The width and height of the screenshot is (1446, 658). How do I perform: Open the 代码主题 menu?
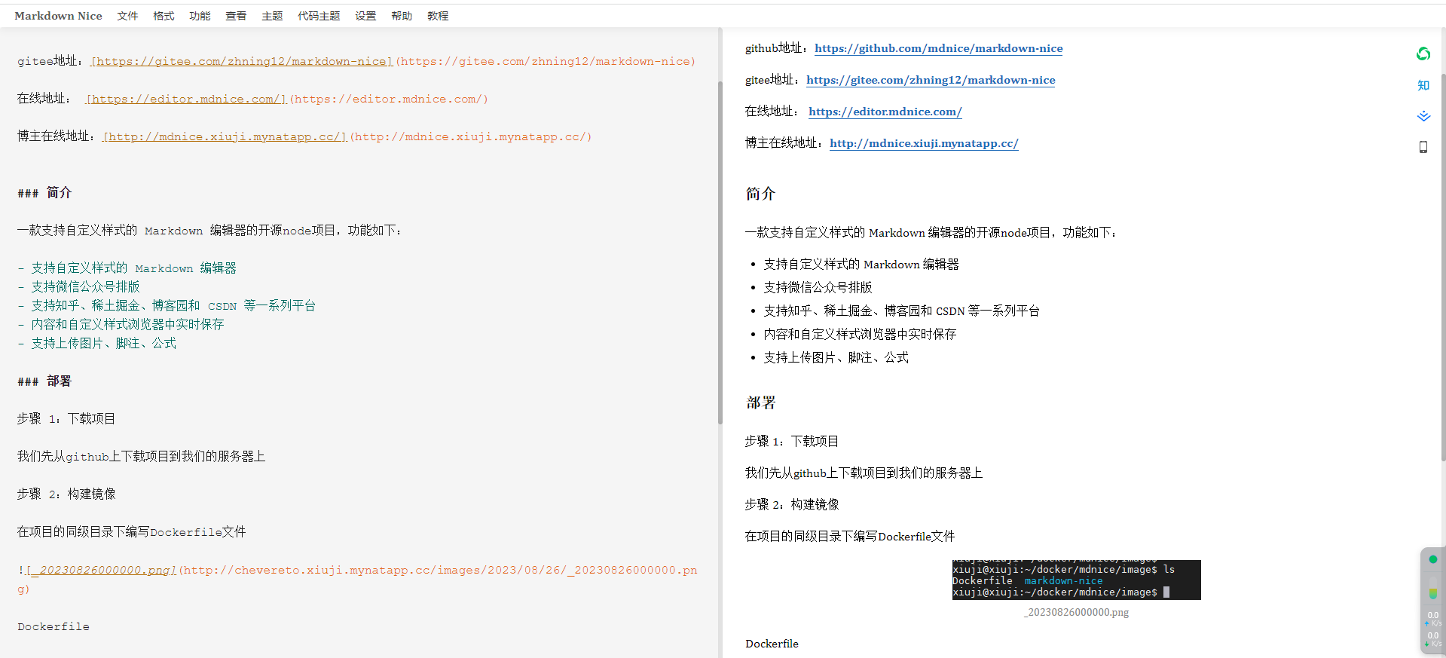point(319,16)
